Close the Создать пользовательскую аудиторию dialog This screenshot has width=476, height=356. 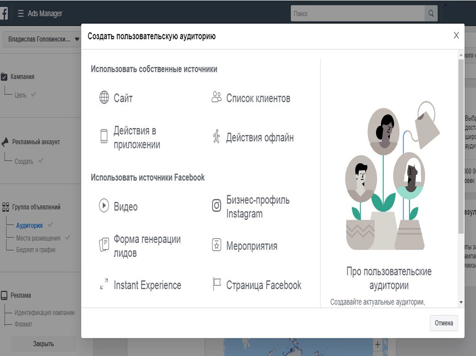coord(456,36)
